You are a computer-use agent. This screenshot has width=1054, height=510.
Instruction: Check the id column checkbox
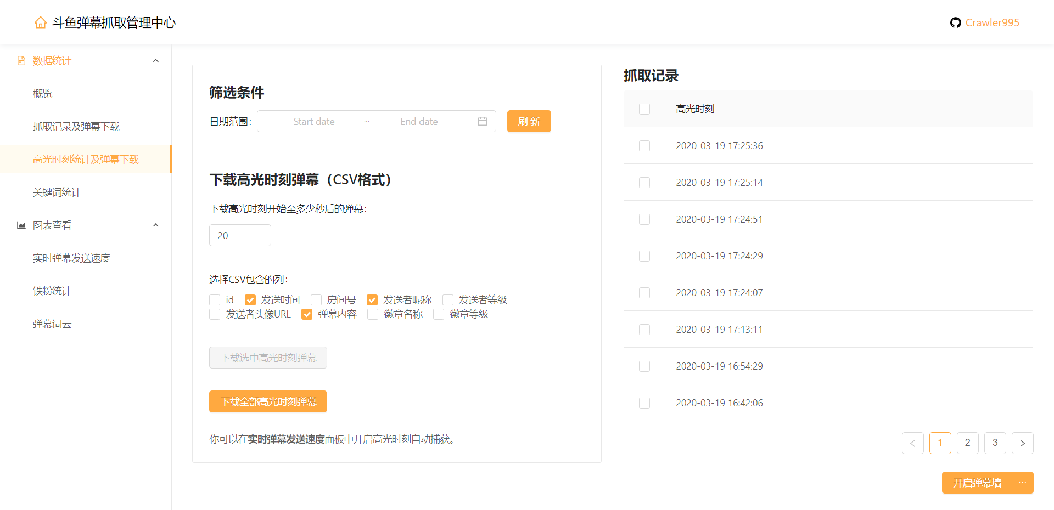(x=215, y=300)
